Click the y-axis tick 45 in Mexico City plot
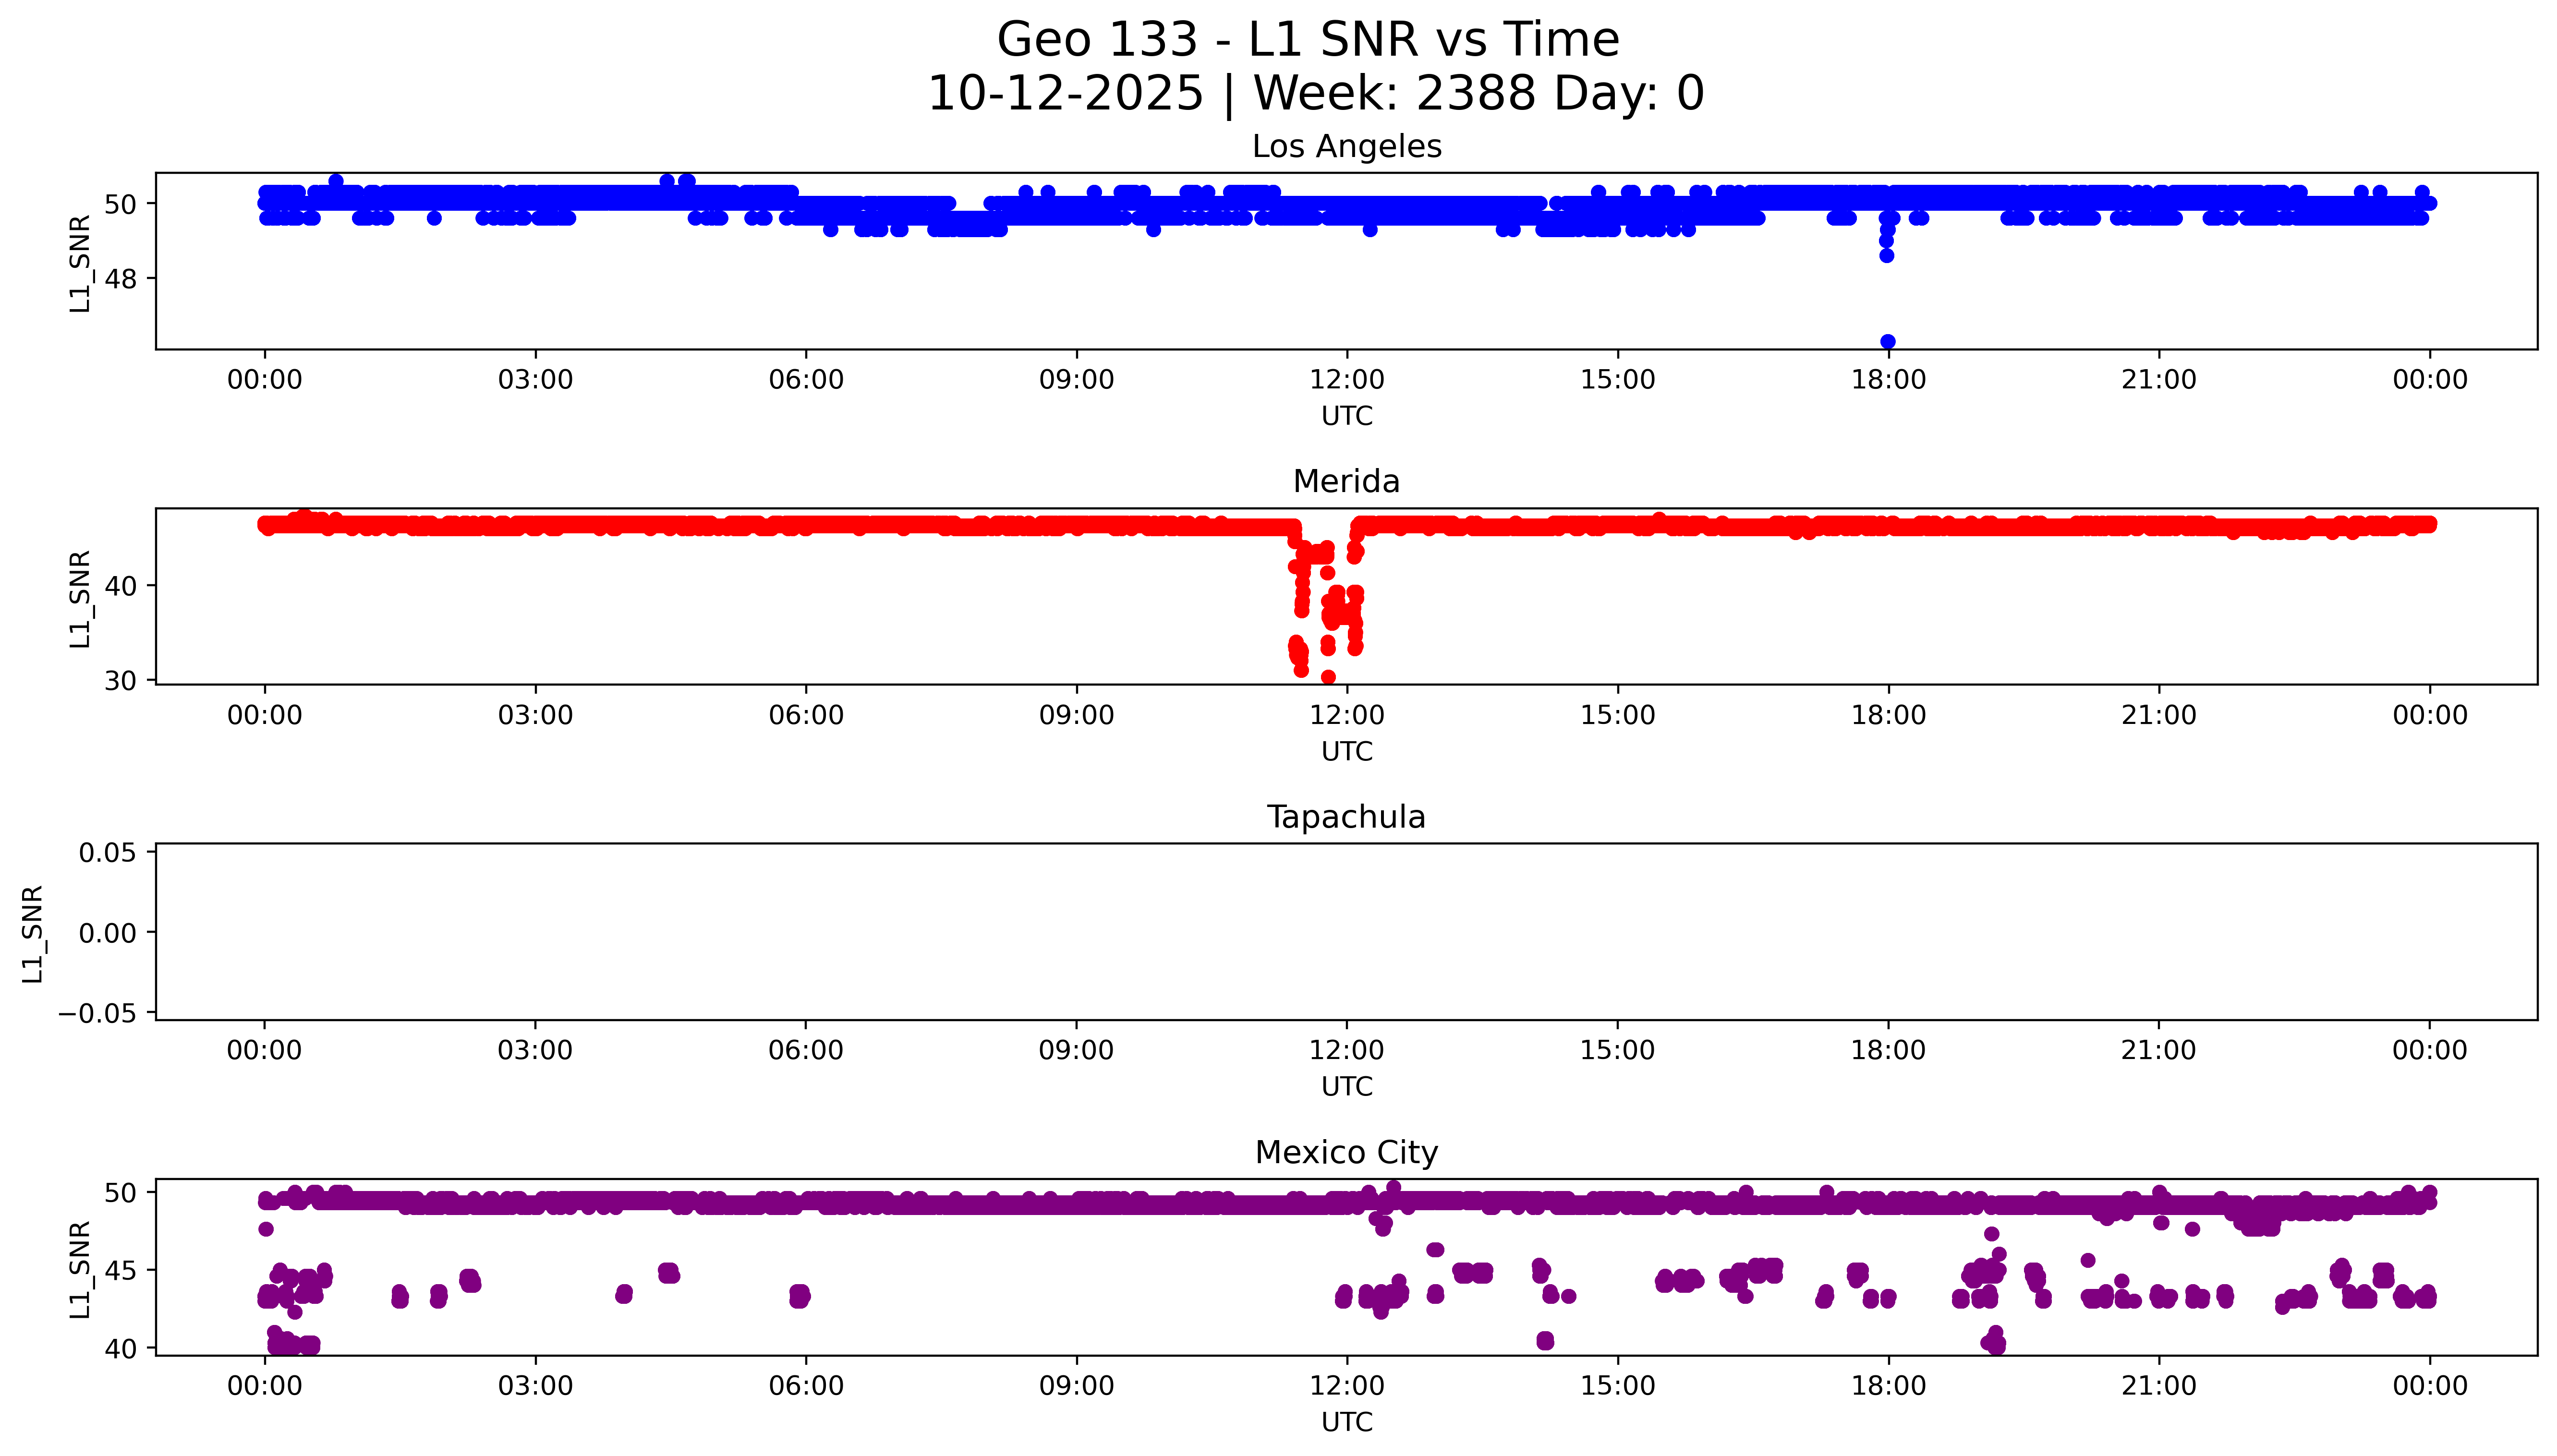This screenshot has width=2557, height=1456. 120,1271
